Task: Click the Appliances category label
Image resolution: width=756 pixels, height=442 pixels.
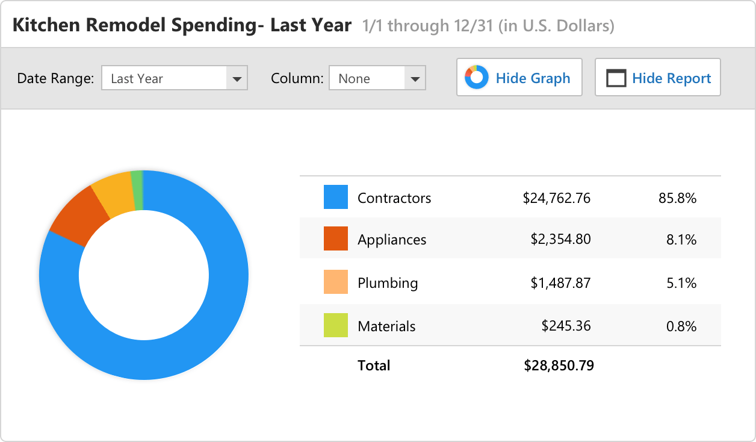Action: pyautogui.click(x=392, y=239)
